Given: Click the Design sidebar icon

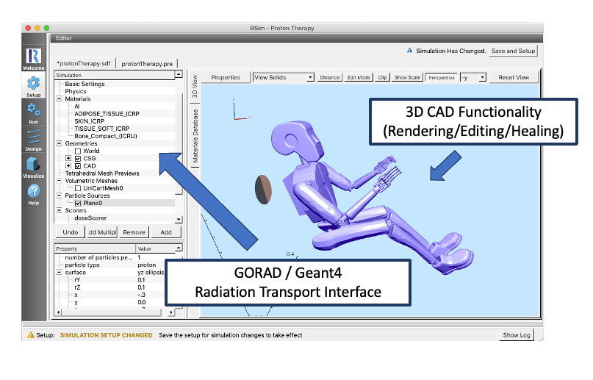Looking at the screenshot, I should (33, 138).
